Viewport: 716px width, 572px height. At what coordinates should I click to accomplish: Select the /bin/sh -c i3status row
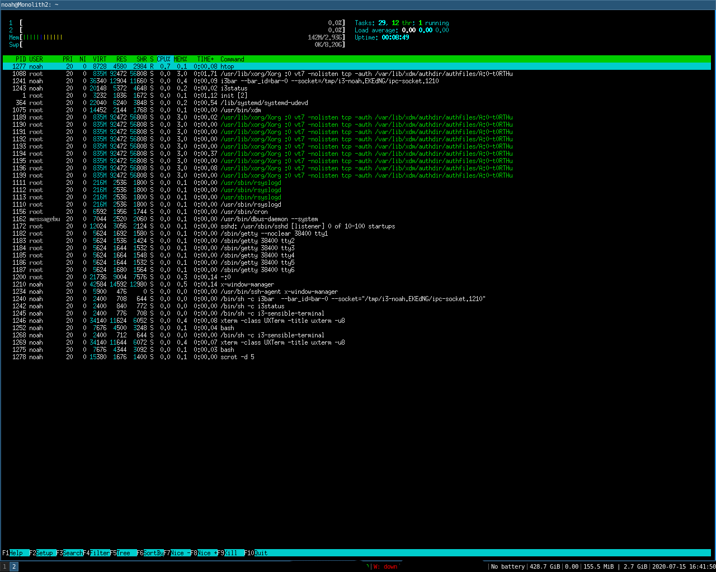point(357,306)
